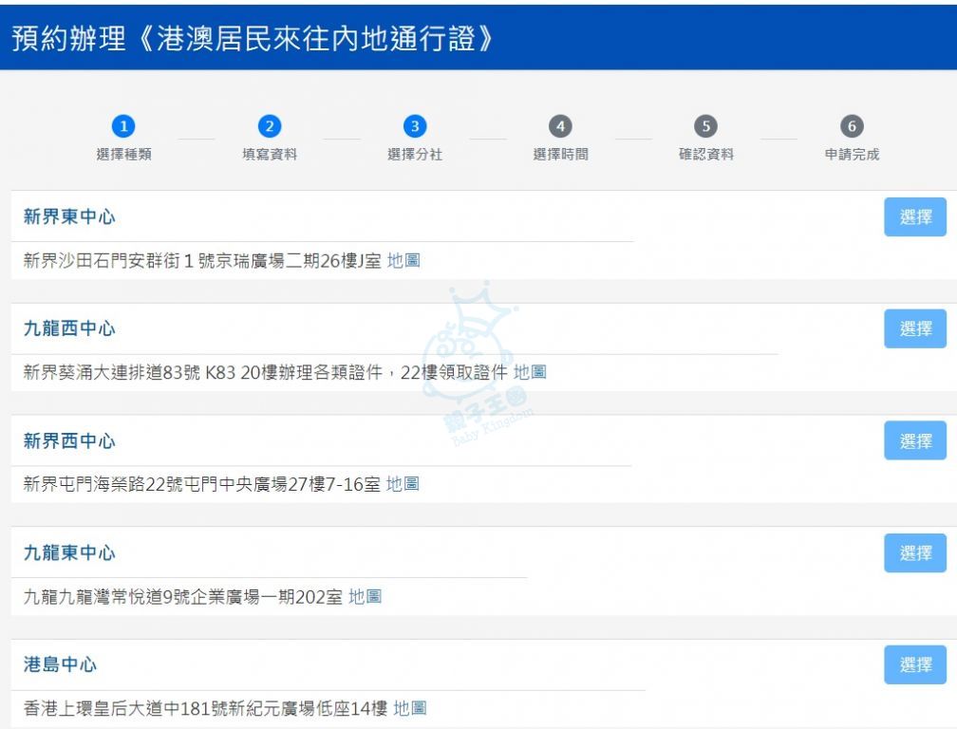Image resolution: width=957 pixels, height=729 pixels.
Task: View map for 九龍東中心 九龍灣 address
Action: coord(365,597)
